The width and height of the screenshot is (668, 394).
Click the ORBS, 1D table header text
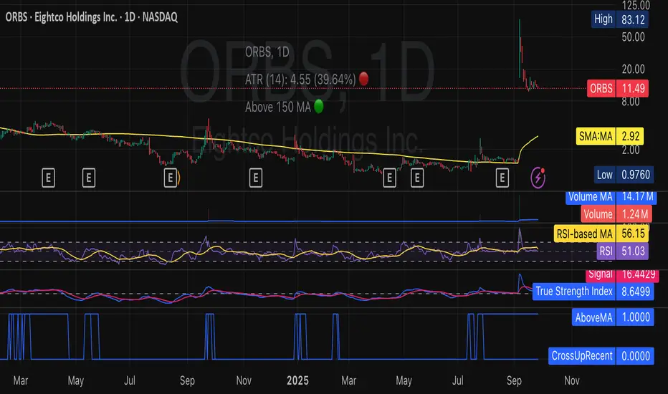coord(267,52)
